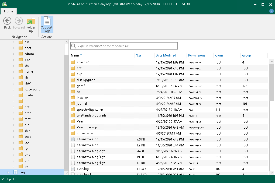Sort by Permissions column header

tap(197, 55)
